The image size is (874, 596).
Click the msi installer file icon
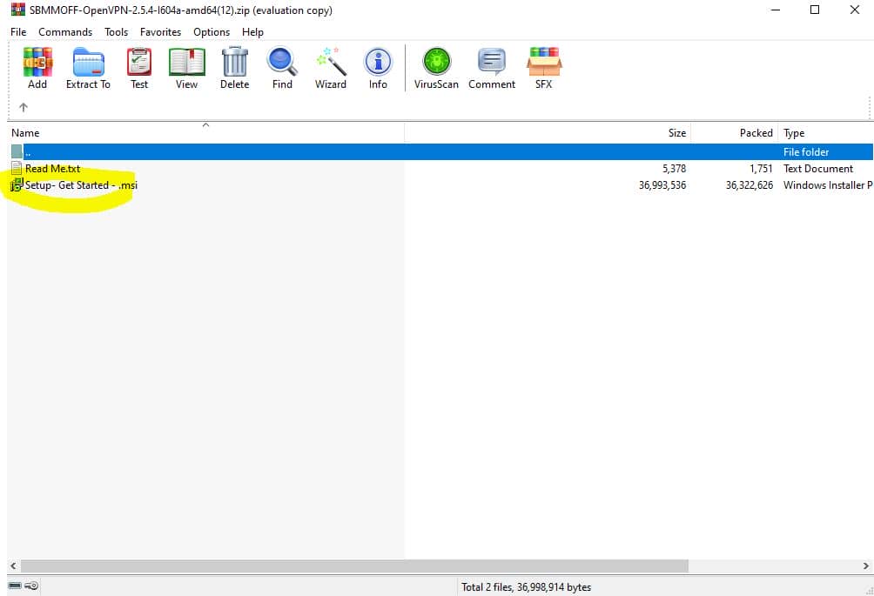[17, 185]
